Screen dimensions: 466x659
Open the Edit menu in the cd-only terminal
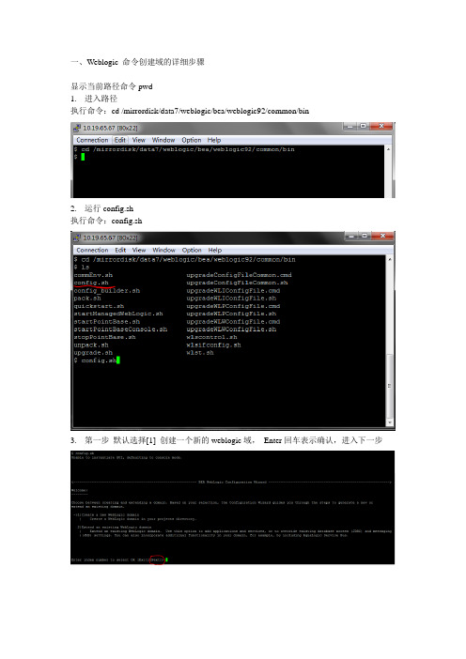120,140
